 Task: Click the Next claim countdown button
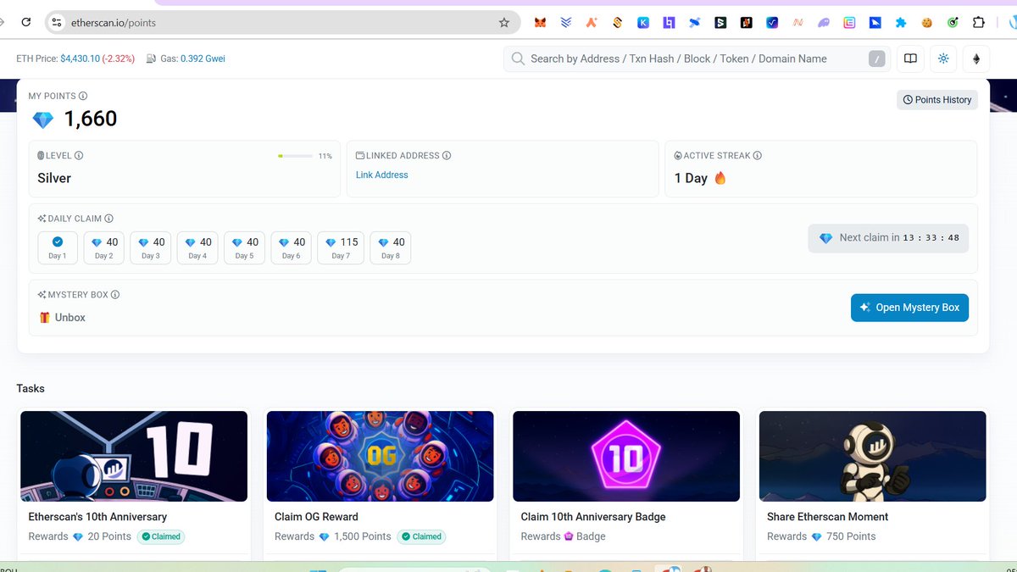tap(888, 238)
